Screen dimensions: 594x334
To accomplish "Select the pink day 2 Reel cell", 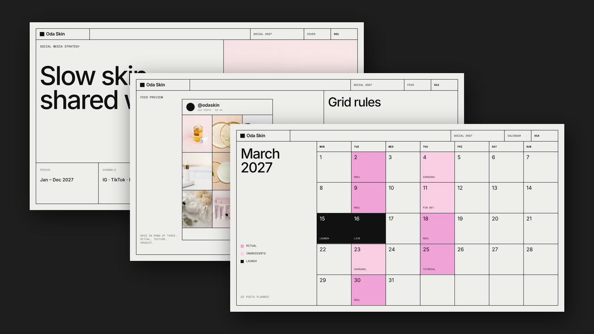I will [368, 167].
